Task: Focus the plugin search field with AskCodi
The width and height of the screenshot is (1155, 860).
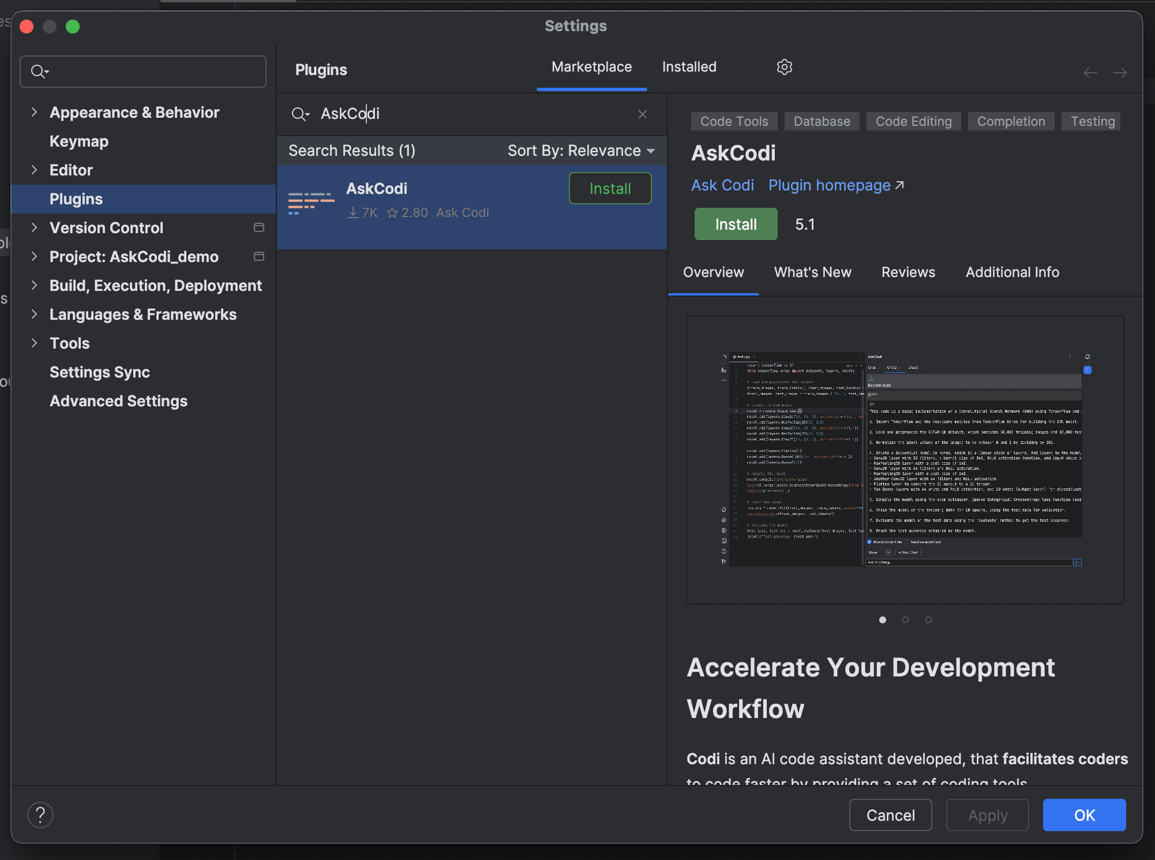Action: pyautogui.click(x=471, y=114)
